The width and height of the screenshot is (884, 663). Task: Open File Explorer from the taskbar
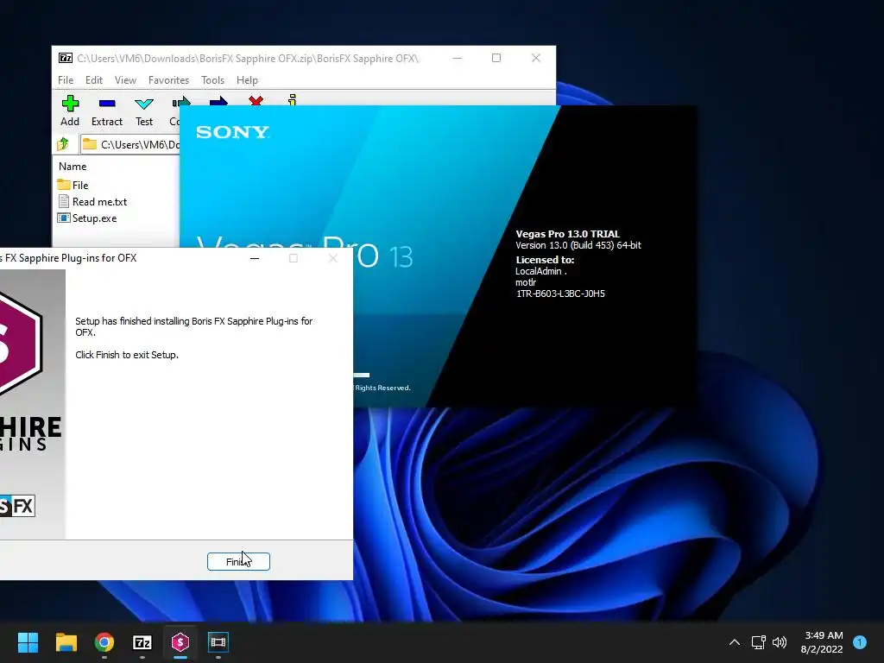(66, 642)
